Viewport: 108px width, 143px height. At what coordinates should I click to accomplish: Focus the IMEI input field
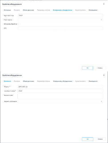60,28
